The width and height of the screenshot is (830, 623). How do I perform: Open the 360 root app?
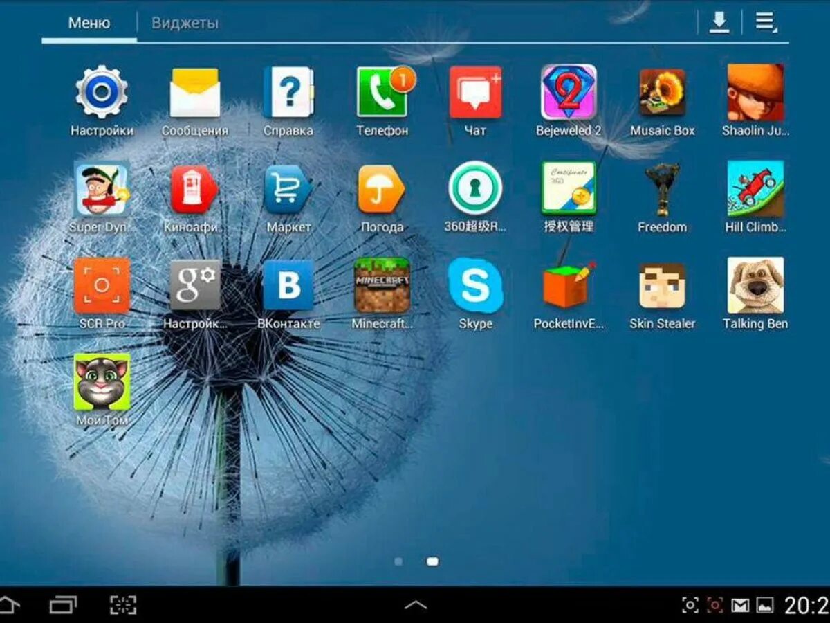(475, 188)
